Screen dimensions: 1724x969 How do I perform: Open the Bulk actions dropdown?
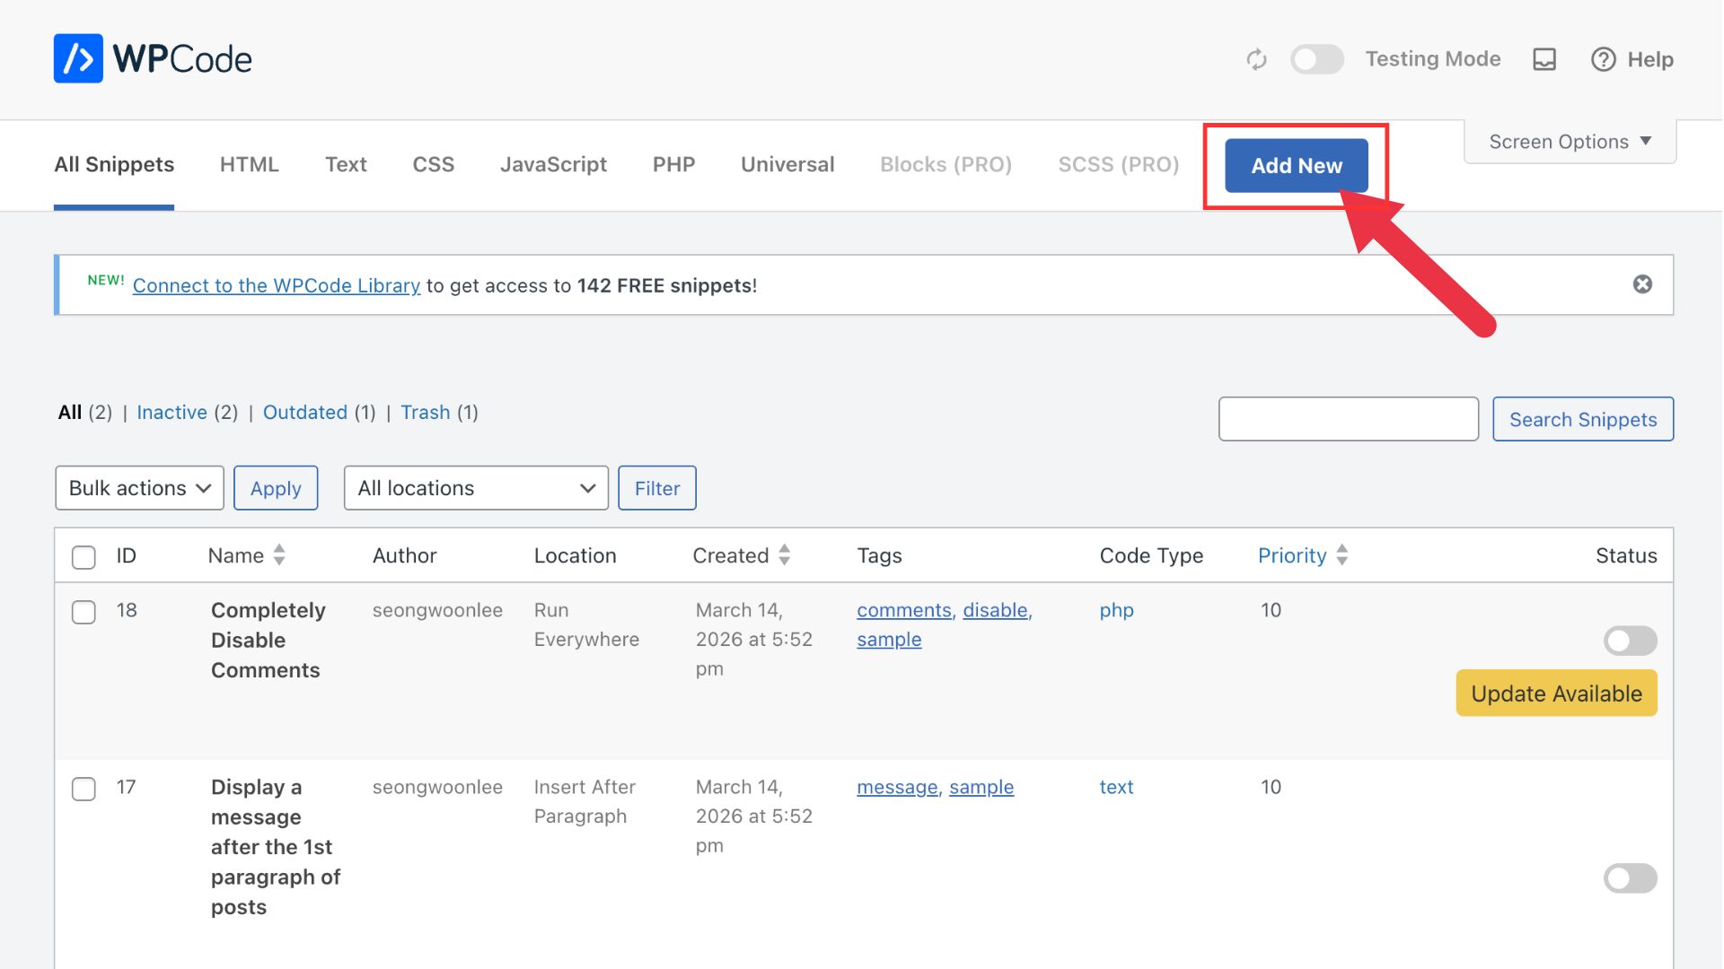tap(139, 488)
